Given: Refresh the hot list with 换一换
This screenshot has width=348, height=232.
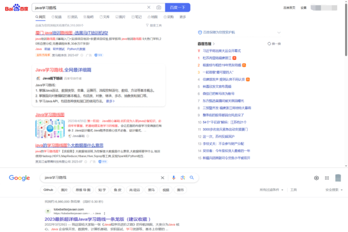Looking at the screenshot, I should (274, 43).
